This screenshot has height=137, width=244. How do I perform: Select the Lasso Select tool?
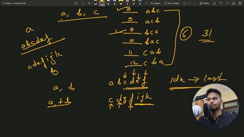83,3
